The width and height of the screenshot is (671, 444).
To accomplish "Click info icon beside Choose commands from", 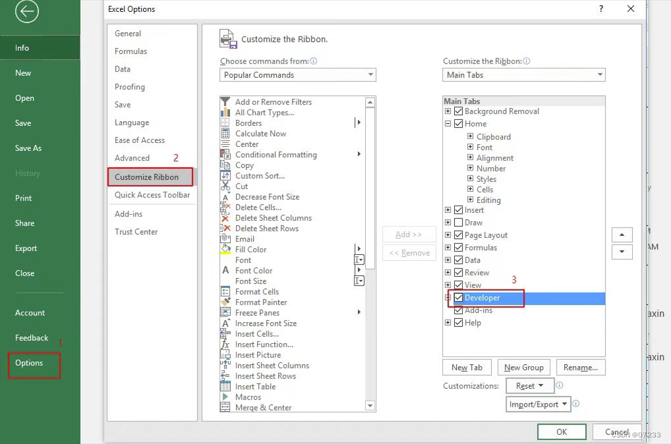I will pos(314,61).
